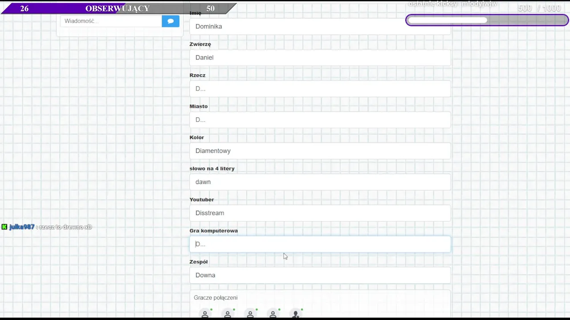Focus the Gra komputerowa input
This screenshot has height=320, width=570.
pos(320,244)
